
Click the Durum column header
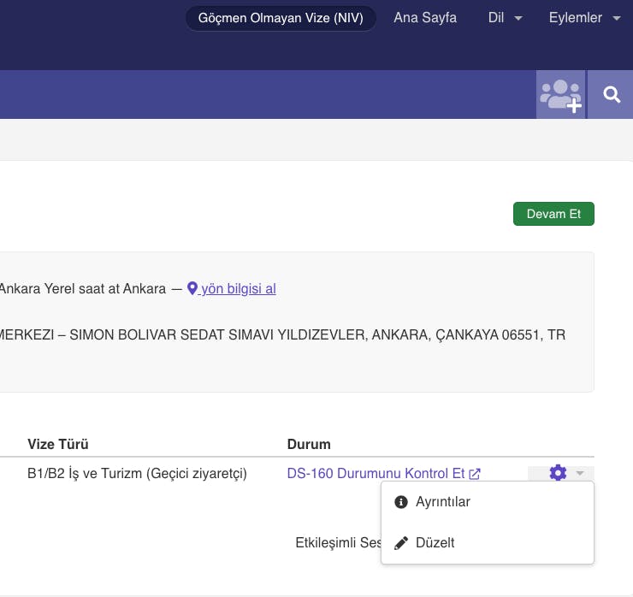309,444
